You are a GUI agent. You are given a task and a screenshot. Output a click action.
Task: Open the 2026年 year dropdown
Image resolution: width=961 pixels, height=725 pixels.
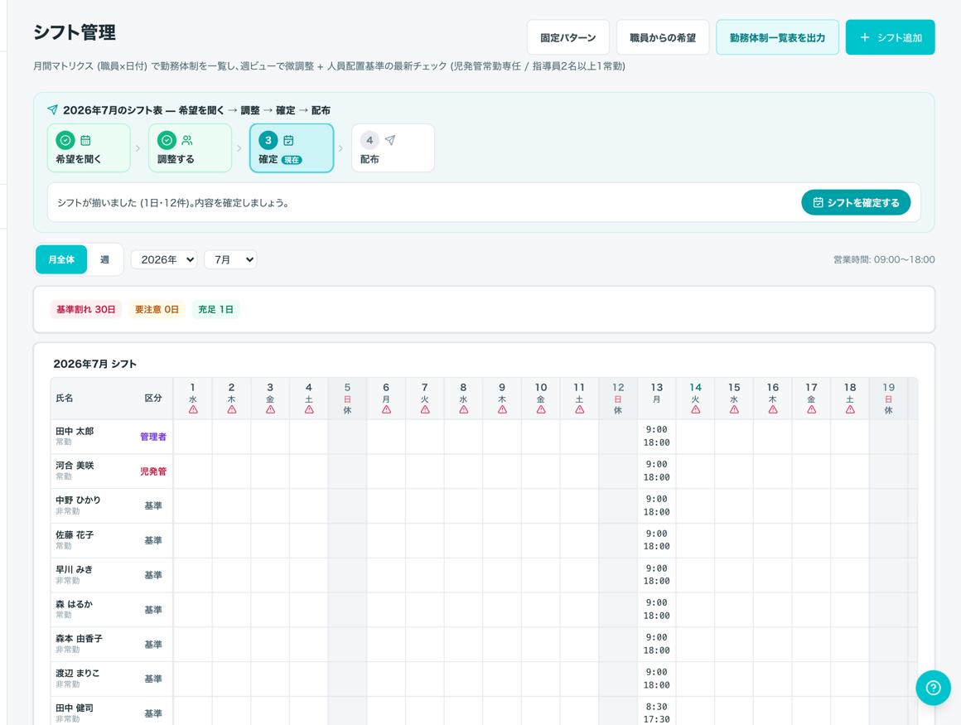(x=164, y=260)
